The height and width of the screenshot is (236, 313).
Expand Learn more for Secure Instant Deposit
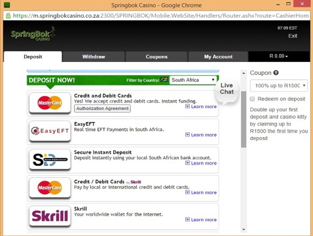click(x=201, y=163)
